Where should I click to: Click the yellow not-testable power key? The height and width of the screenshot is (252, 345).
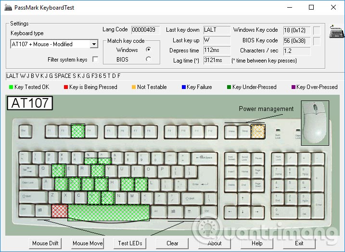click(258, 131)
